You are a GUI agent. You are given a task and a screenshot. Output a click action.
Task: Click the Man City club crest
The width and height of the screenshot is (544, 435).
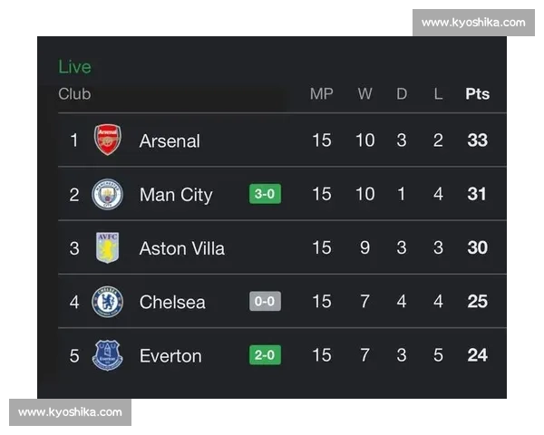(108, 194)
